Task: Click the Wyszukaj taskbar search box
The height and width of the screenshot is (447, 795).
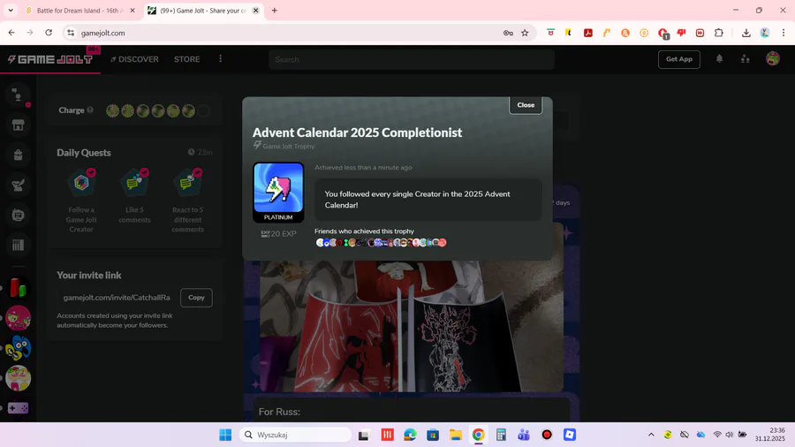Action: pos(296,435)
